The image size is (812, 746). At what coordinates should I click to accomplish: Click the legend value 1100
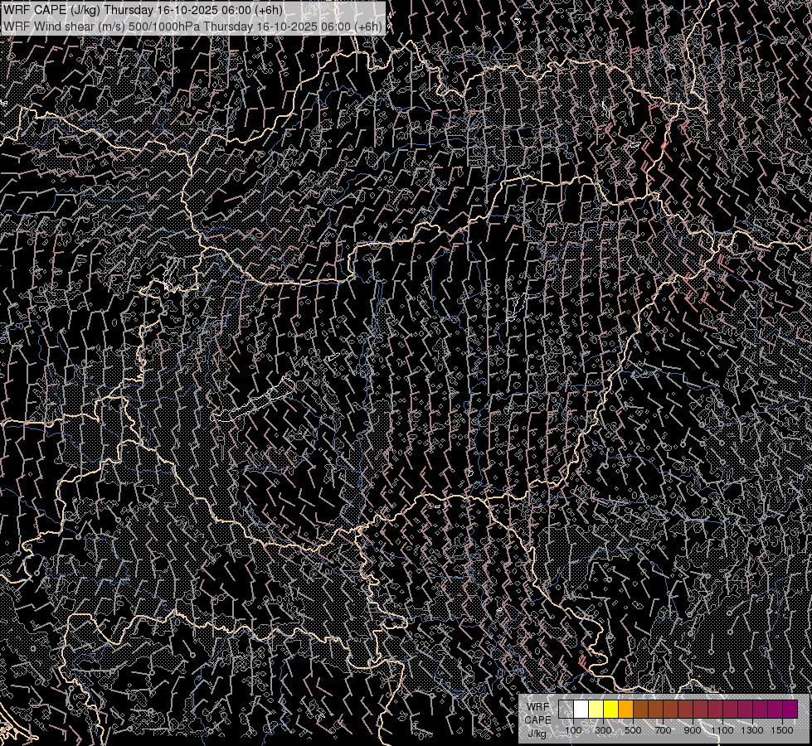click(x=722, y=730)
